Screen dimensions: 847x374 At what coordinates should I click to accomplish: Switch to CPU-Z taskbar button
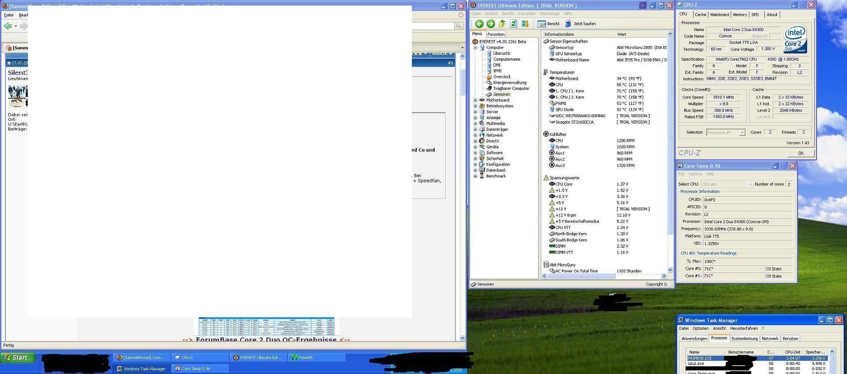tap(200, 358)
